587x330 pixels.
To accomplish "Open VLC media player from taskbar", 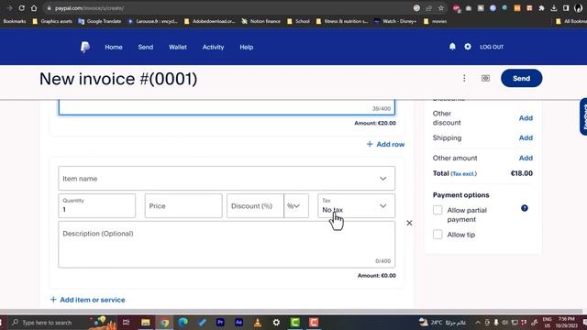I will pyautogui.click(x=258, y=322).
